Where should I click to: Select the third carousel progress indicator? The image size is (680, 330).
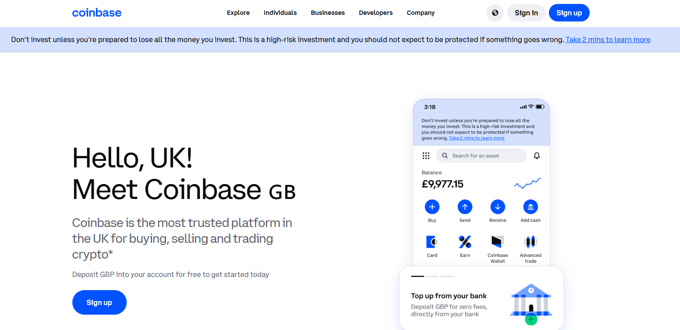click(447, 276)
